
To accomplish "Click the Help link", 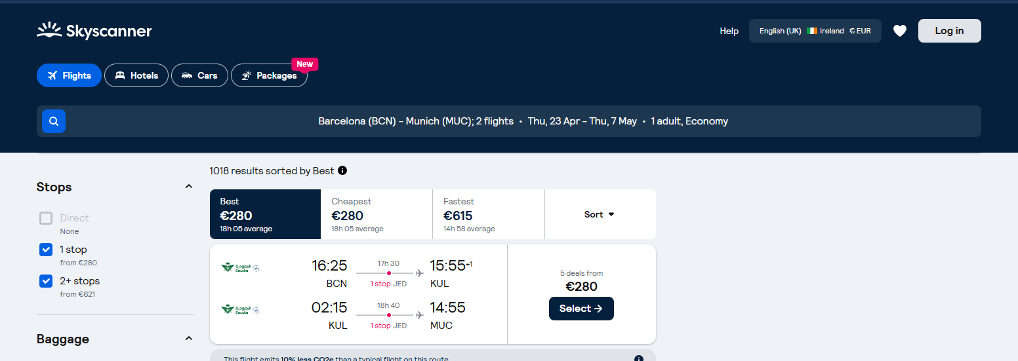I will click(729, 31).
